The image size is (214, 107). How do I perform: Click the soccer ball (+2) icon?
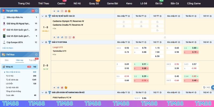[204, 87]
